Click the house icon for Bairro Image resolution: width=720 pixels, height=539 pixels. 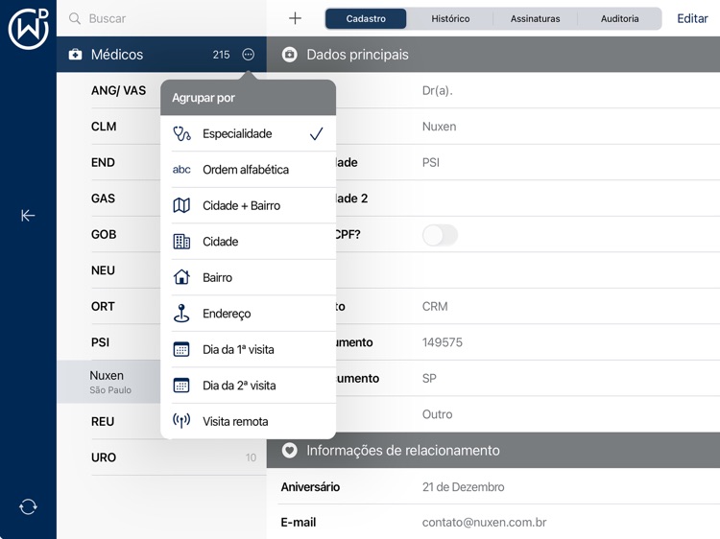pyautogui.click(x=181, y=277)
